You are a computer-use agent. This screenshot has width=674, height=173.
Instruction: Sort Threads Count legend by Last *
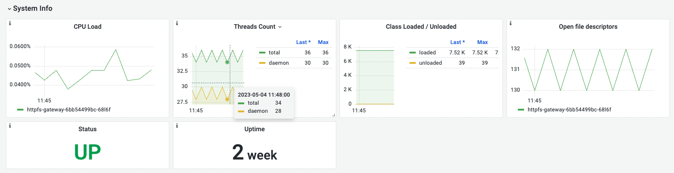tap(303, 42)
